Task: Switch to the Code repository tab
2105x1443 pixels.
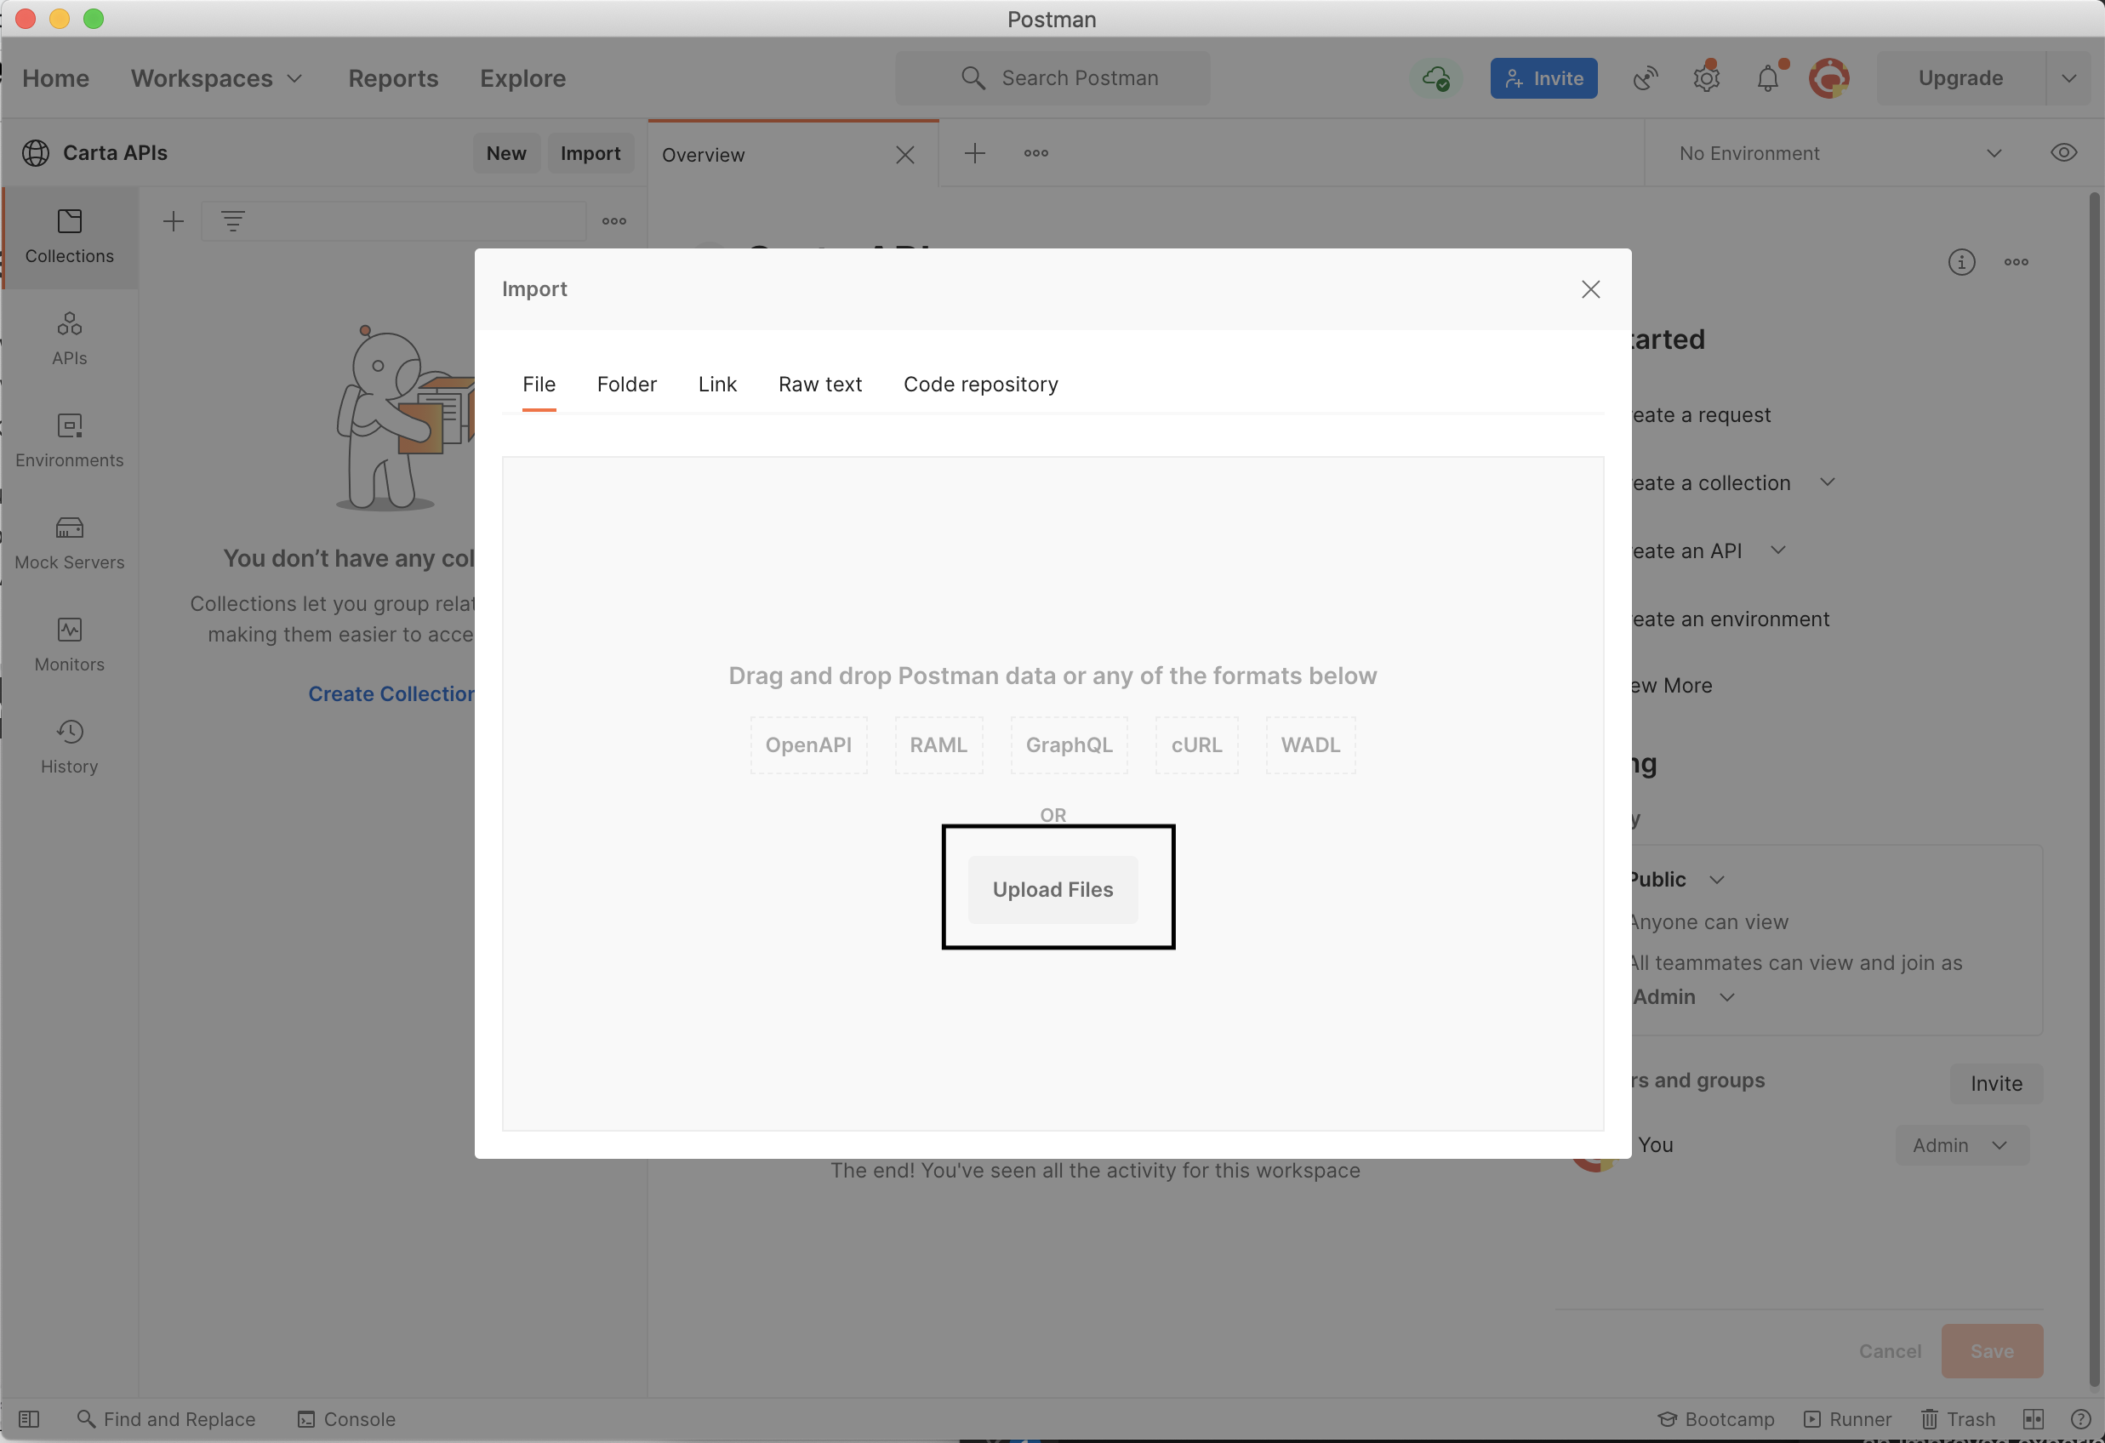Action: point(981,384)
